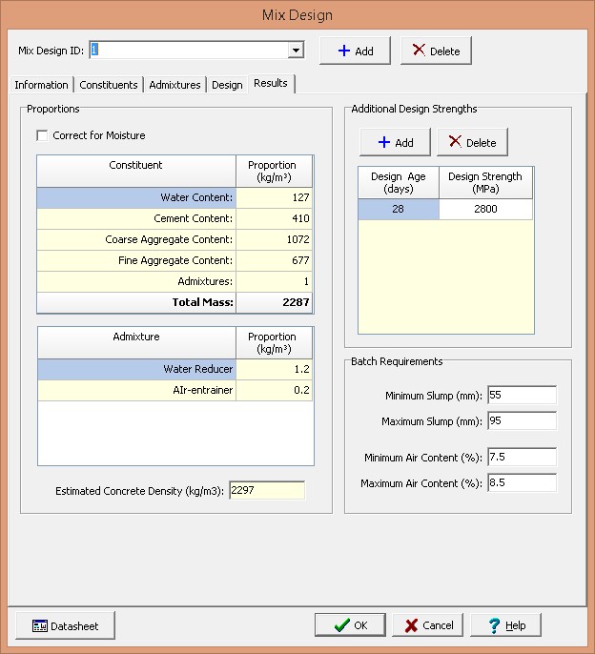Click the Maximum Air Content field

(521, 483)
